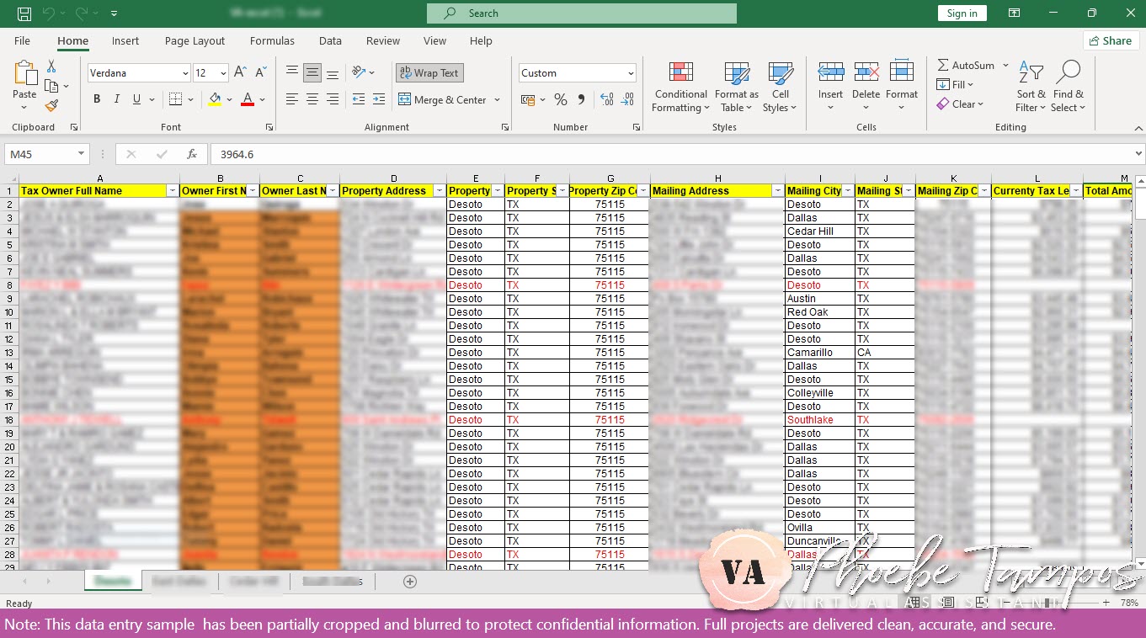The width and height of the screenshot is (1146, 638).
Task: Select the Format Painter tool
Action: point(51,105)
